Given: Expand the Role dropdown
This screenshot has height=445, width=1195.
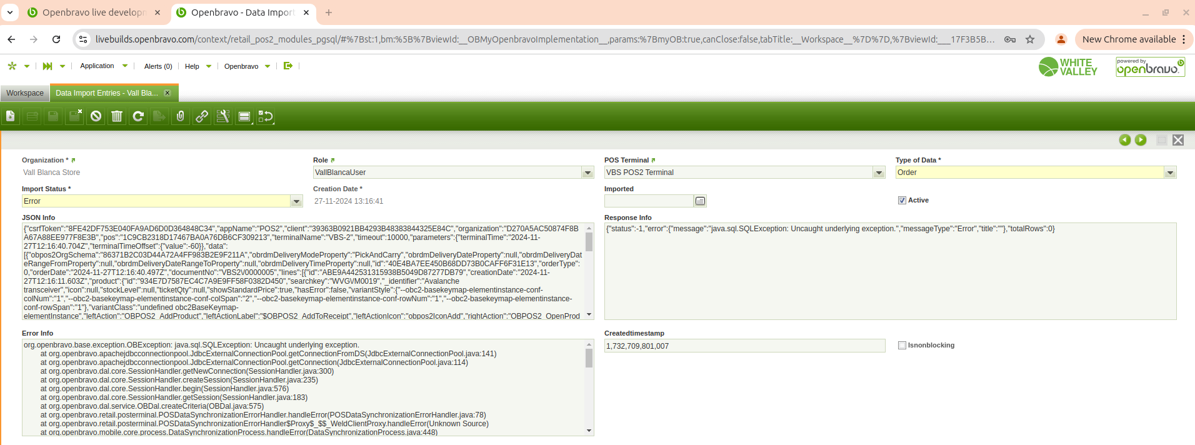Looking at the screenshot, I should click(587, 172).
